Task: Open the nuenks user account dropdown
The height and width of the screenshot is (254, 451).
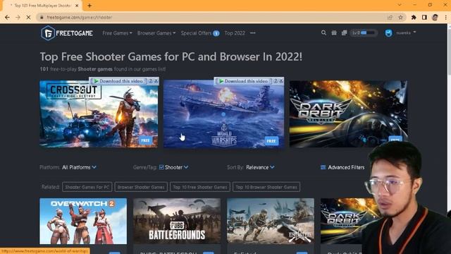Action: point(406,33)
